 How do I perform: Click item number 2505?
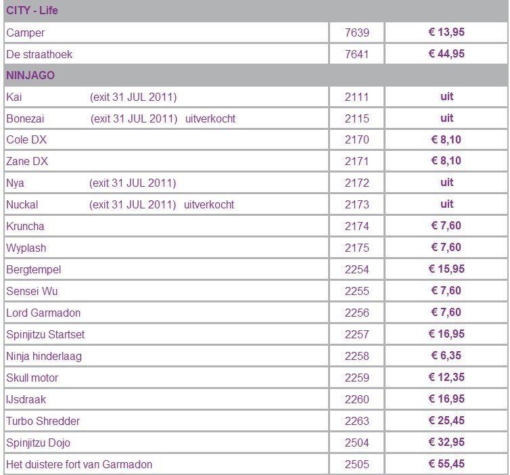pos(357,464)
